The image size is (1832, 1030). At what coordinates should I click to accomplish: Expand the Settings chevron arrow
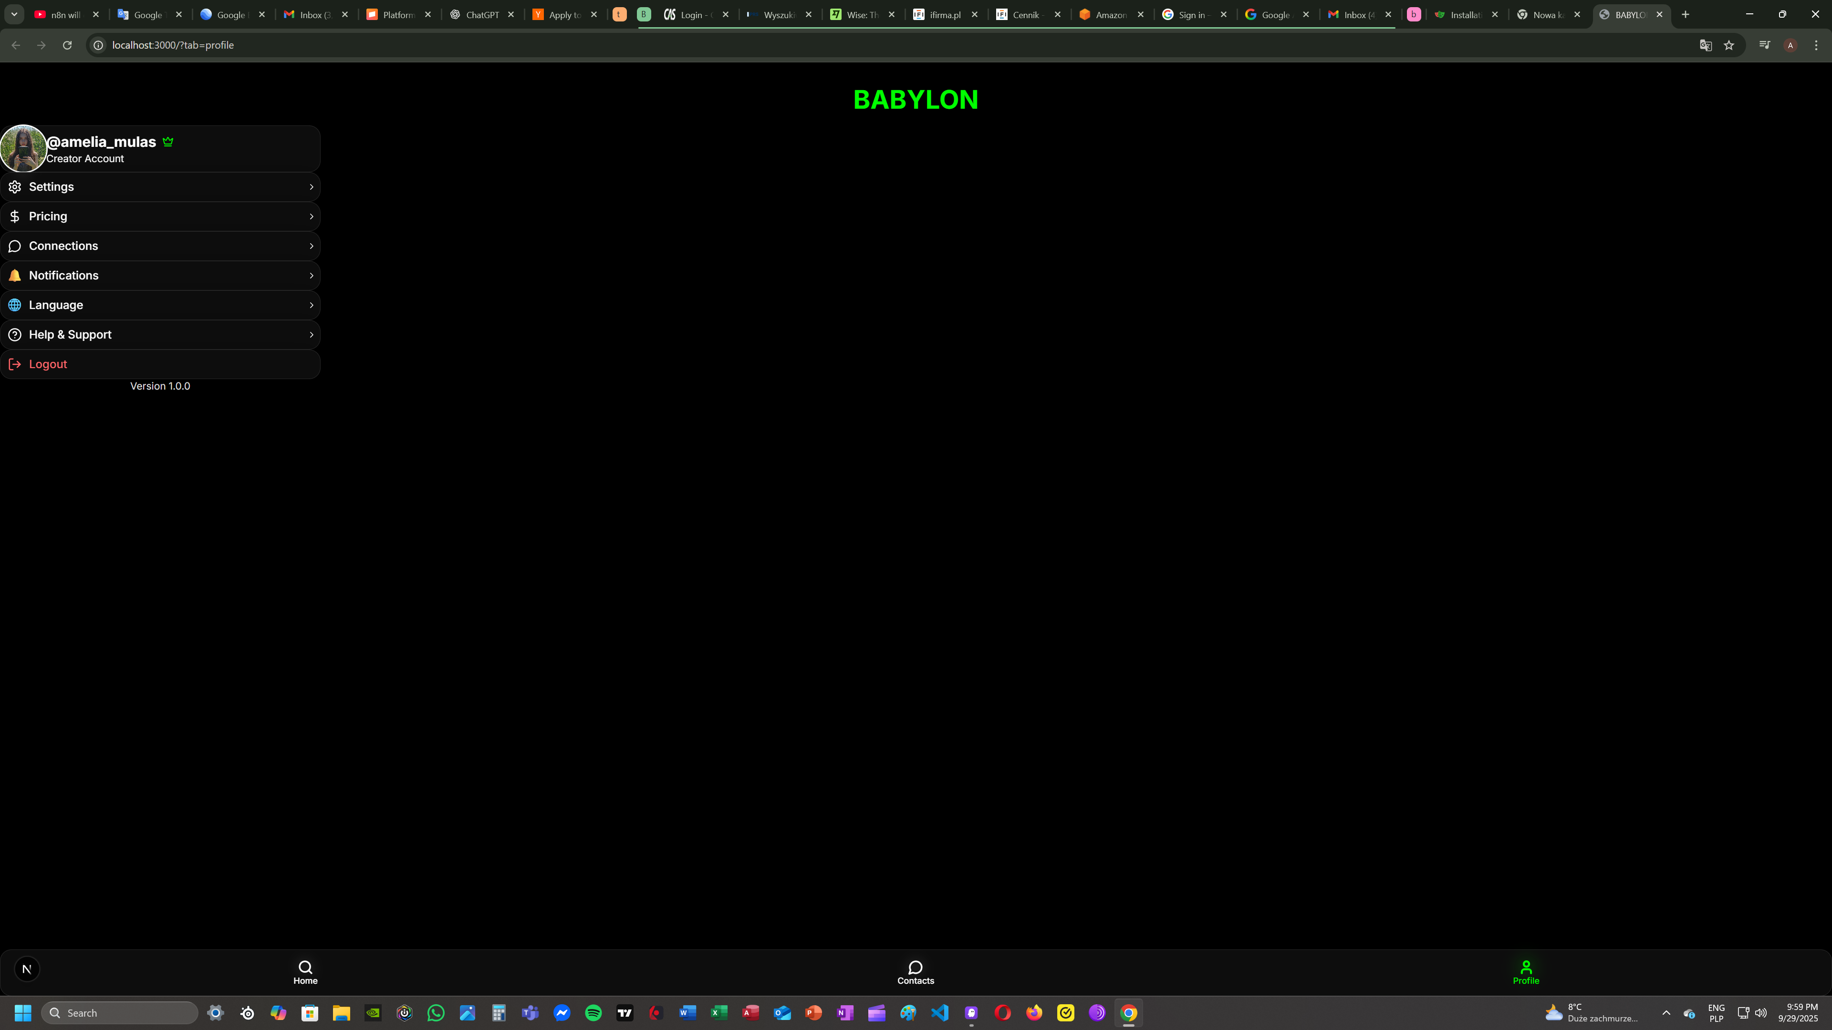point(311,187)
